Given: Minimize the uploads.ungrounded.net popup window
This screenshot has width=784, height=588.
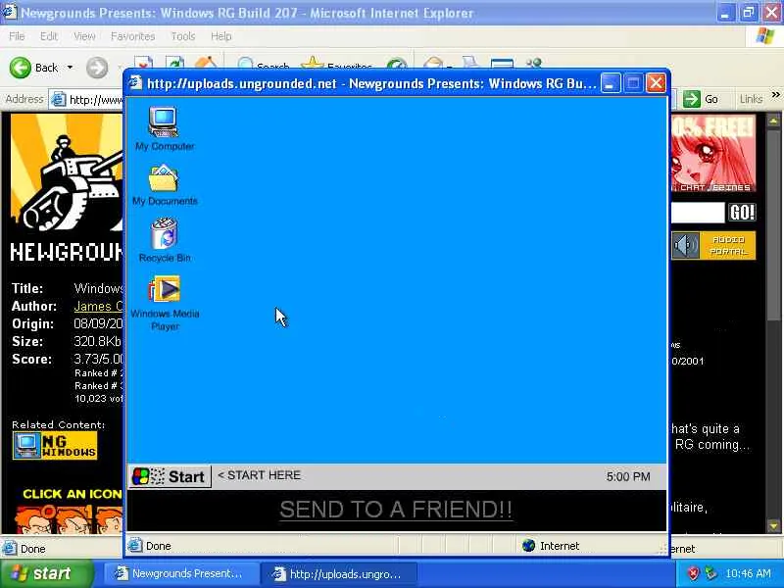Looking at the screenshot, I should (611, 83).
